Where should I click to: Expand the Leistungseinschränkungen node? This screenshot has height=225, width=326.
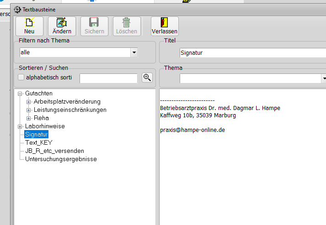(x=29, y=110)
